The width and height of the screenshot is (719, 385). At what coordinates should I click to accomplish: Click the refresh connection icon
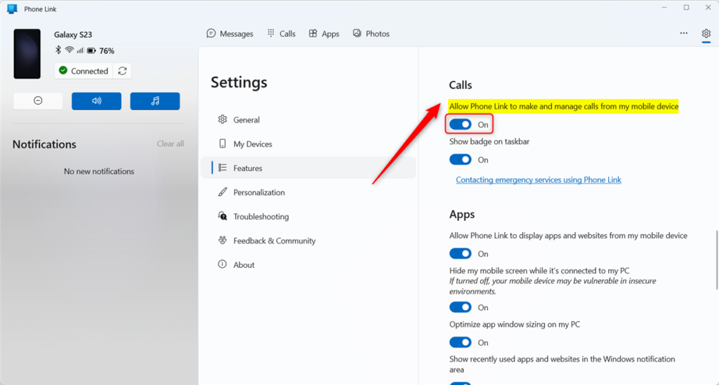tap(122, 71)
